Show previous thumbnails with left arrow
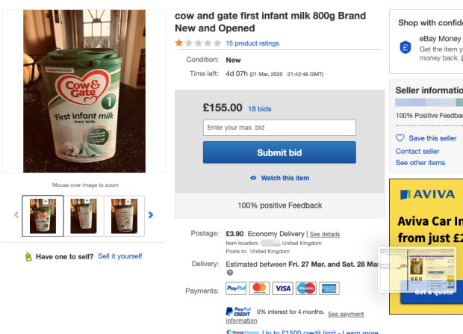 [15, 214]
